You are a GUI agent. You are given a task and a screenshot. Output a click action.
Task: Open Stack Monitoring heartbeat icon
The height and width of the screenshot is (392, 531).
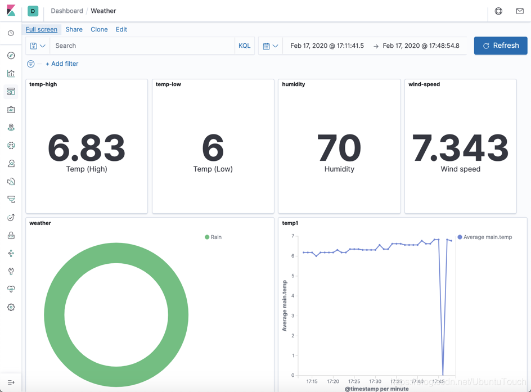(11, 289)
